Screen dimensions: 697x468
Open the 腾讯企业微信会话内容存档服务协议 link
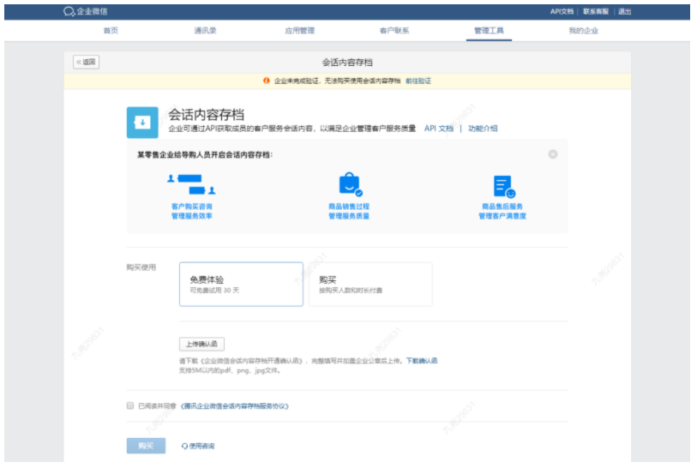(234, 406)
